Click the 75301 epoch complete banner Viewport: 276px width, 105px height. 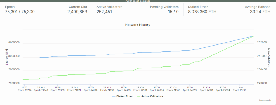pos(138,1)
